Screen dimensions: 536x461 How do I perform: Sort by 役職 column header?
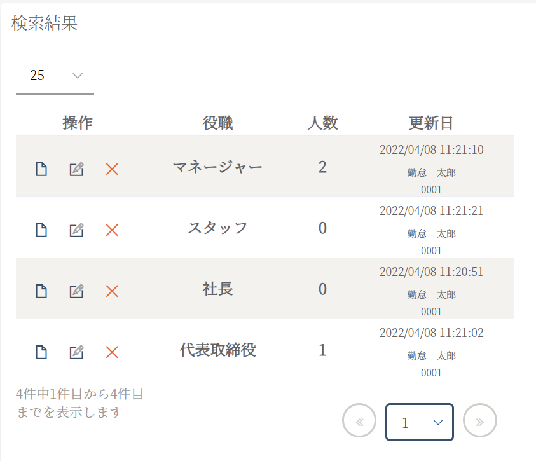(217, 123)
